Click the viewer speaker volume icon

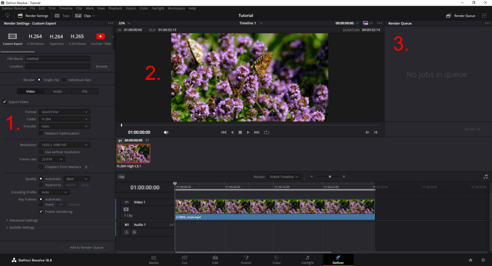[x=166, y=132]
